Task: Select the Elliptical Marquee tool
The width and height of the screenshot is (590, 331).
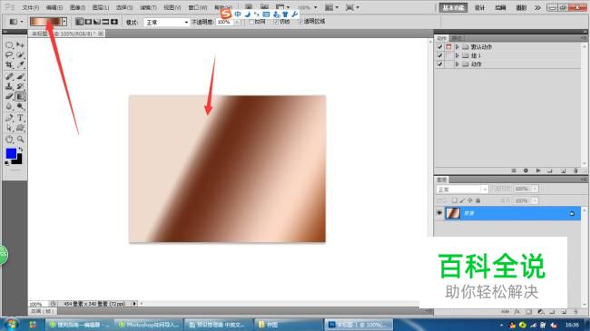Action: coord(9,45)
